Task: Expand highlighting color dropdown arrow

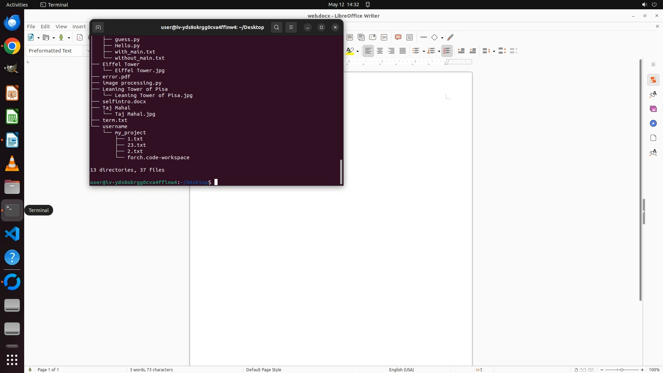Action: pos(358,51)
